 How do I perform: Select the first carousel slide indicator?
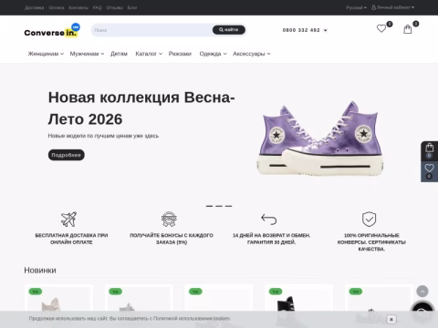click(209, 206)
